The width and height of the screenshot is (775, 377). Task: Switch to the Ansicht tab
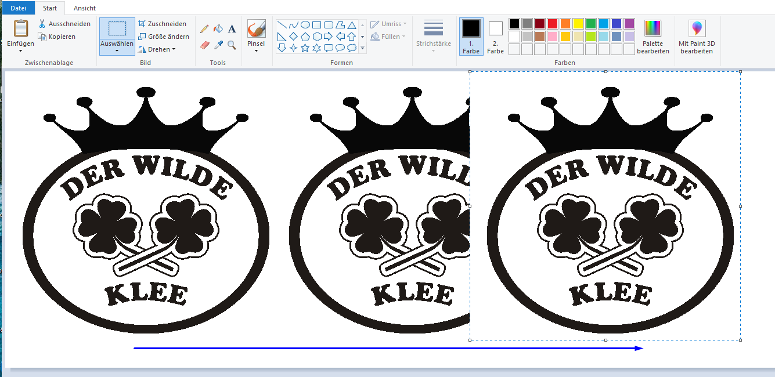pos(85,8)
